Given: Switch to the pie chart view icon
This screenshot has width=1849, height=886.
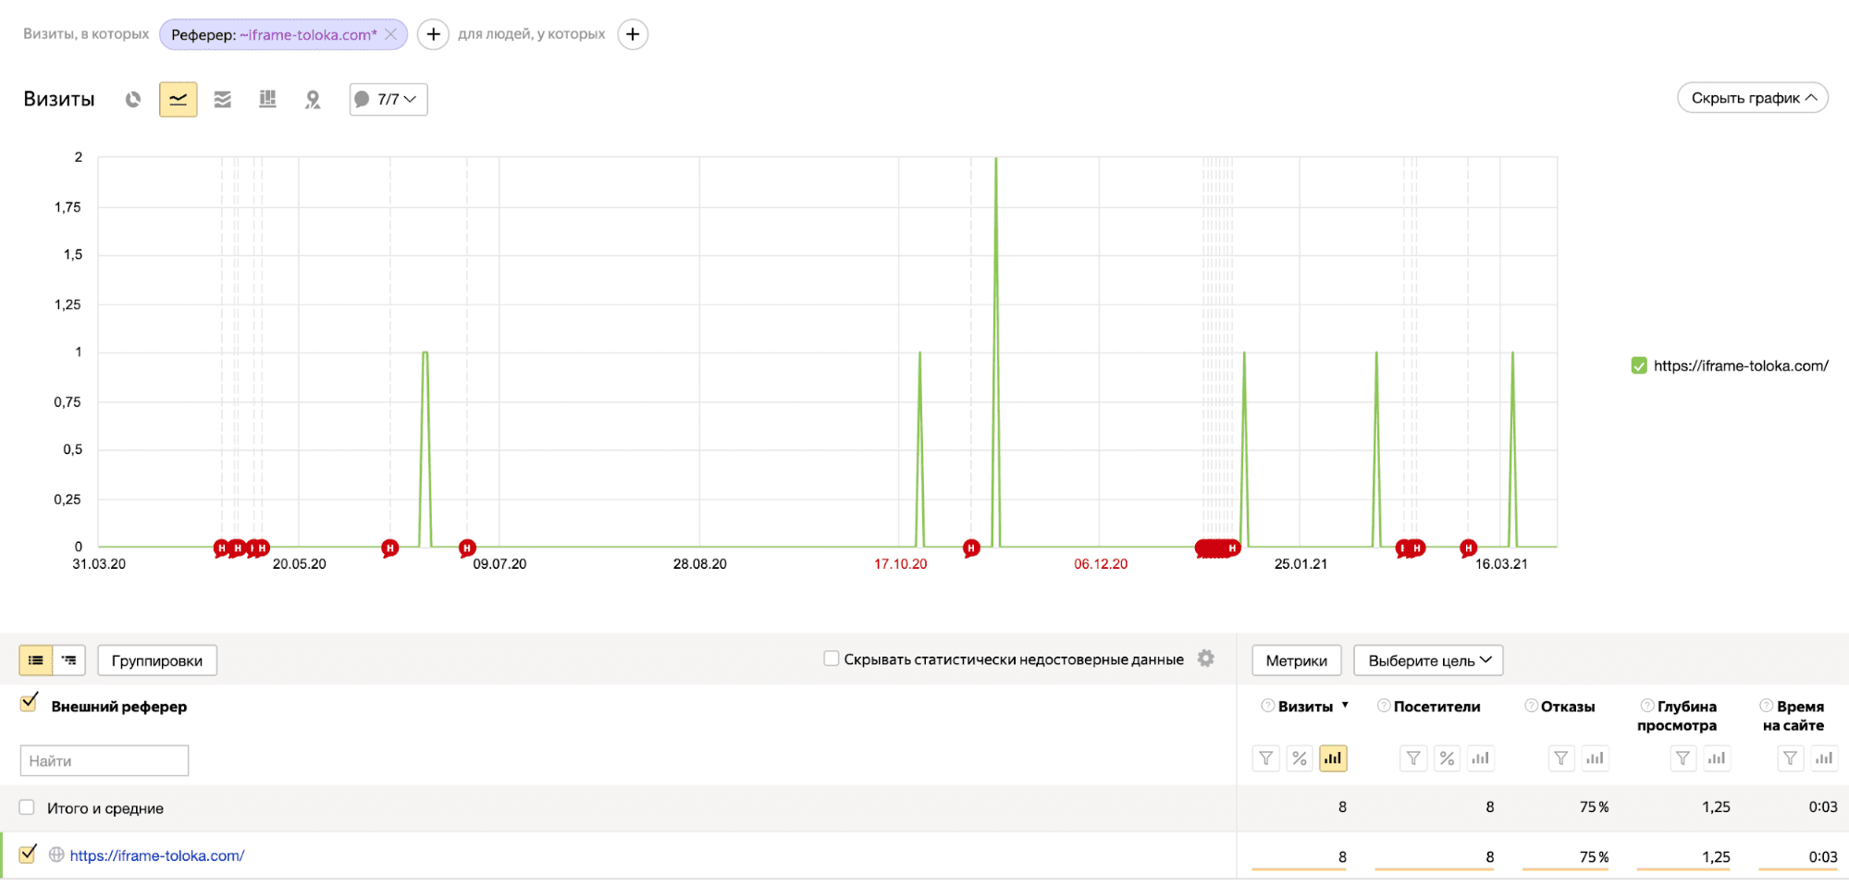Looking at the screenshot, I should tap(133, 99).
